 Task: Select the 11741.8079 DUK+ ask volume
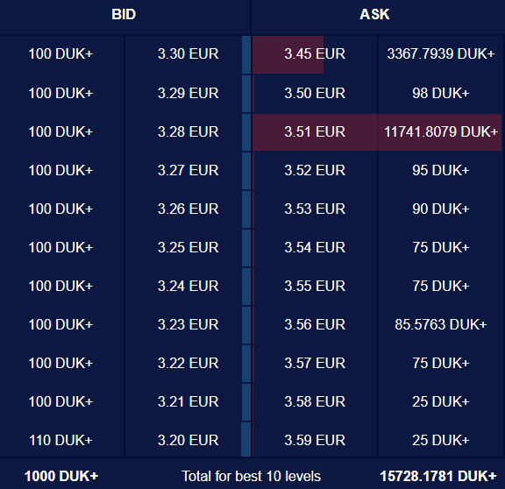tap(441, 131)
